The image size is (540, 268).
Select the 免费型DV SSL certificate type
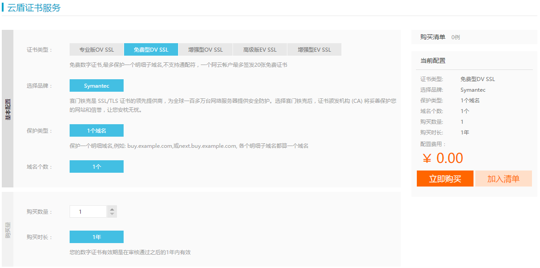151,49
